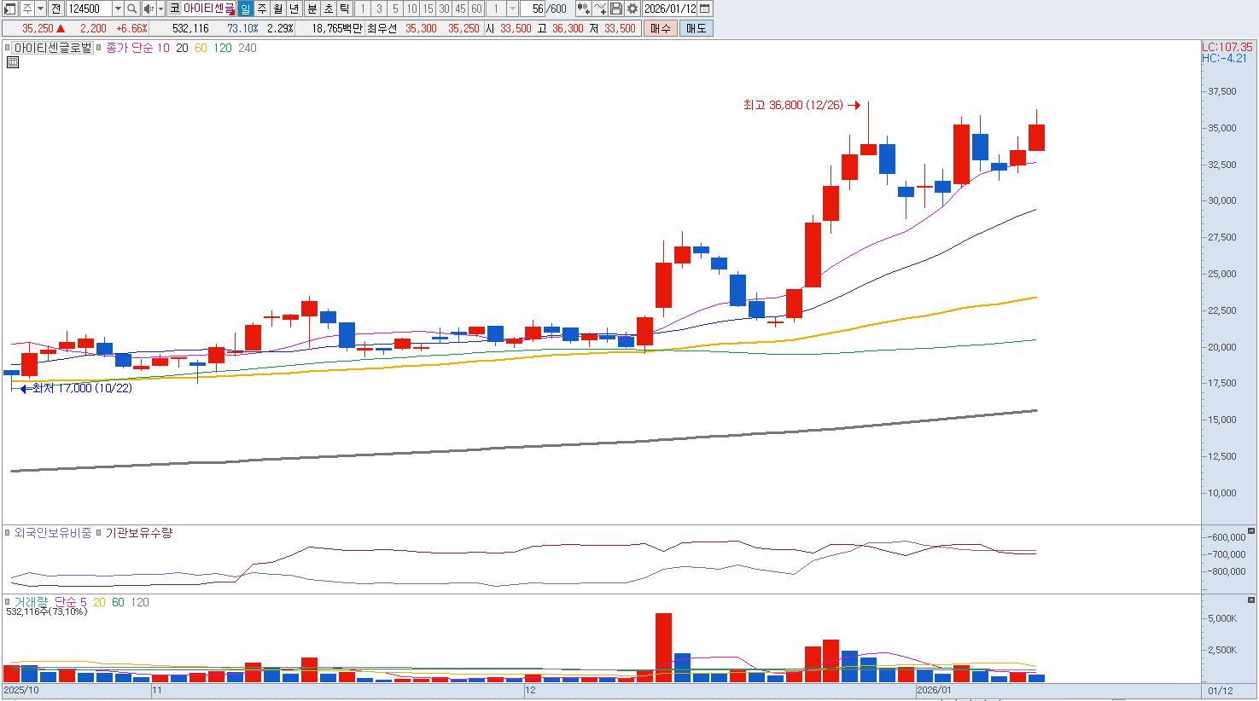The image size is (1259, 701).
Task: Click the chart layout icon at top-left
Action: [10, 9]
